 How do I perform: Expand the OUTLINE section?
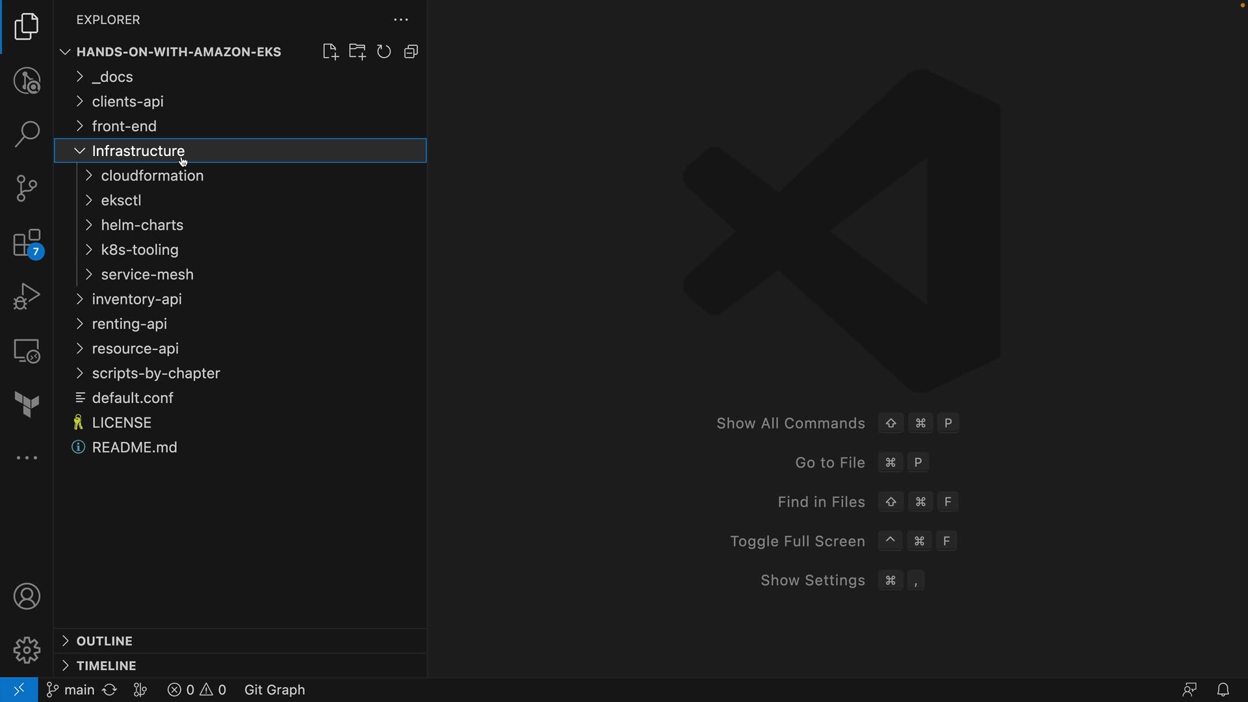coord(104,641)
